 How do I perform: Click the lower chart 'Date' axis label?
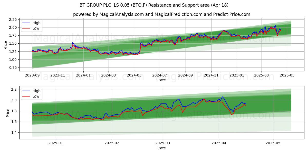click(162, 148)
